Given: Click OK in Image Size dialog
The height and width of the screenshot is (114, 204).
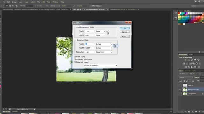Looking at the screenshot, I should tap(125, 28).
